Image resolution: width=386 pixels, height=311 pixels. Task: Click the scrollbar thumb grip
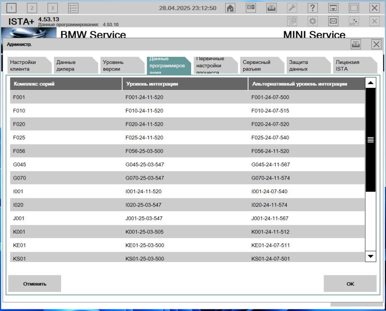371,140
